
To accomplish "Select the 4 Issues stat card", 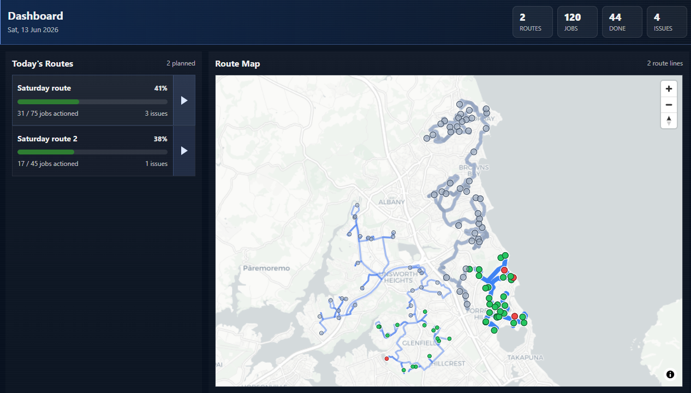I will 666,22.
